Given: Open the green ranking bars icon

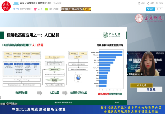Looking at the screenshot, I should [46, 9].
